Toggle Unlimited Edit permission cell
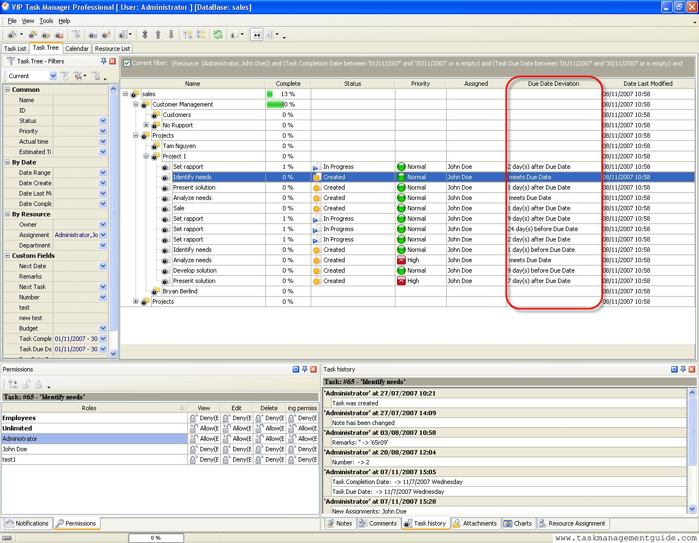This screenshot has width=699, height=543. tap(236, 428)
